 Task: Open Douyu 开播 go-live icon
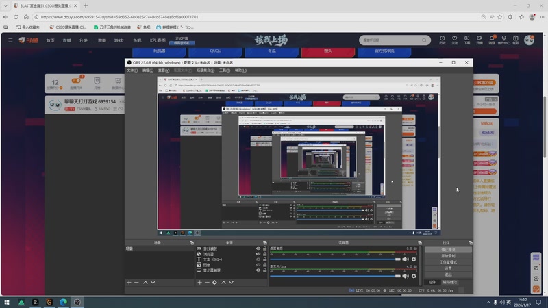[479, 40]
